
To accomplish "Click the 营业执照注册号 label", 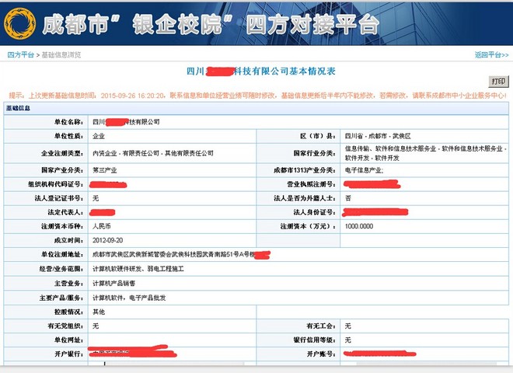I will pyautogui.click(x=311, y=184).
